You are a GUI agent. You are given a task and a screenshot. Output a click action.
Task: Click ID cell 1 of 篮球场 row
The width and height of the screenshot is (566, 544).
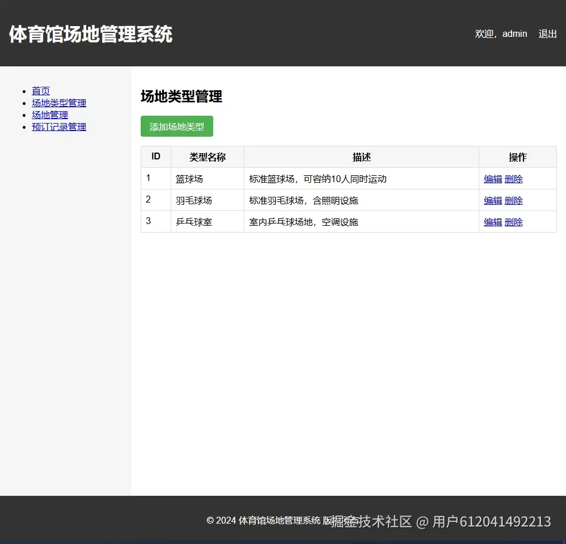coord(156,179)
